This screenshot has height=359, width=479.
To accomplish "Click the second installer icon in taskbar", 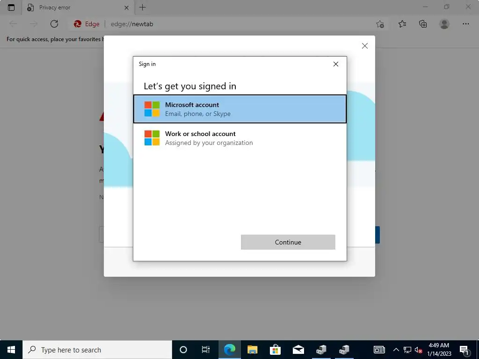I will 344,350.
